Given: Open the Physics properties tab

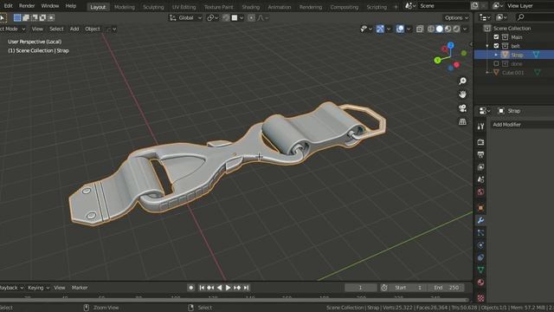Looking at the screenshot, I should pyautogui.click(x=480, y=245).
